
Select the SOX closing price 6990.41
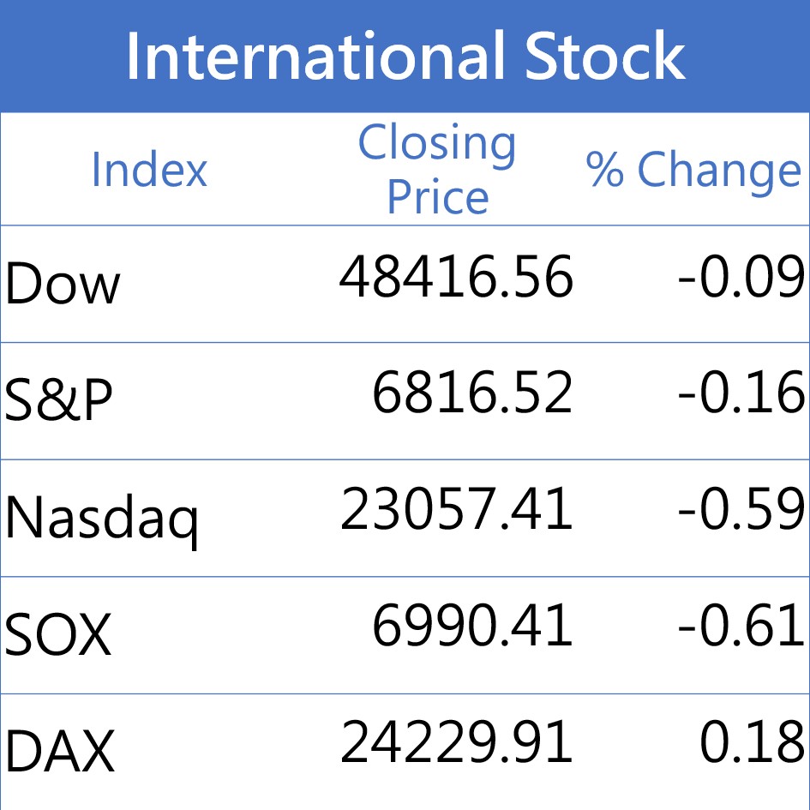[471, 627]
